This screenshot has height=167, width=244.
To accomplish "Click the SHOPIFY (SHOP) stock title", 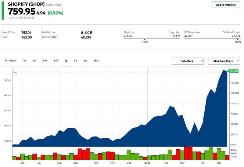I will (27, 5).
